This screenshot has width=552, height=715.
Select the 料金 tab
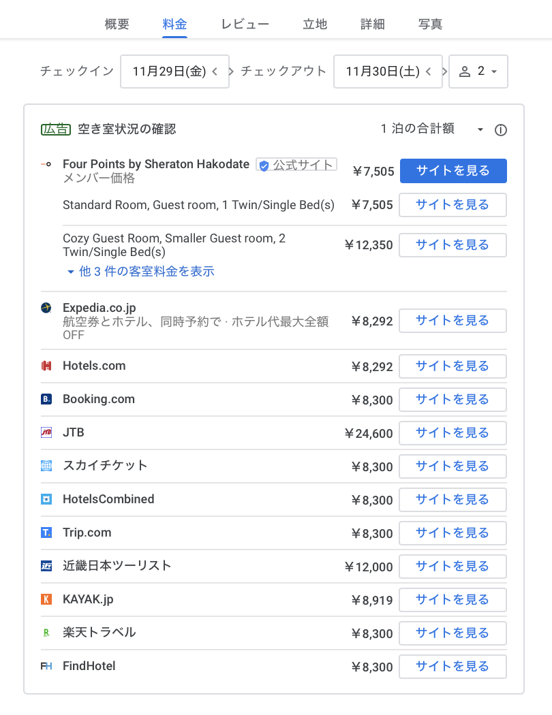[174, 24]
